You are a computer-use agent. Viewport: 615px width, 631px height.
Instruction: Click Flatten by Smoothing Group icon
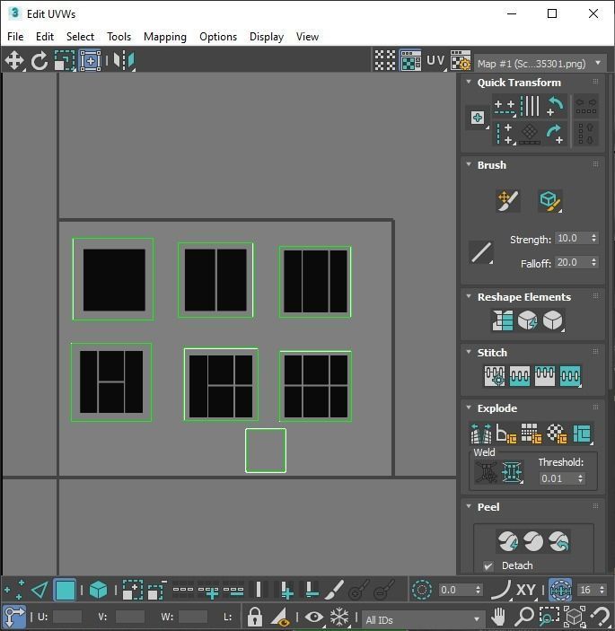click(532, 434)
